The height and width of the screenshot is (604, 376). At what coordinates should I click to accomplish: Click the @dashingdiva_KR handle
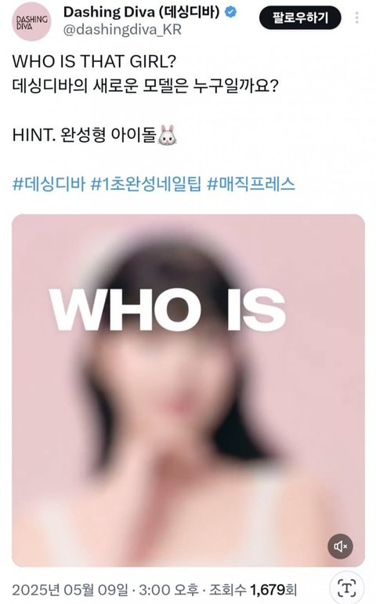tap(122, 30)
